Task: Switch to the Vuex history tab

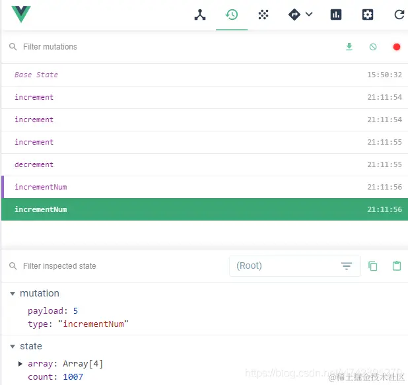Action: [232, 15]
